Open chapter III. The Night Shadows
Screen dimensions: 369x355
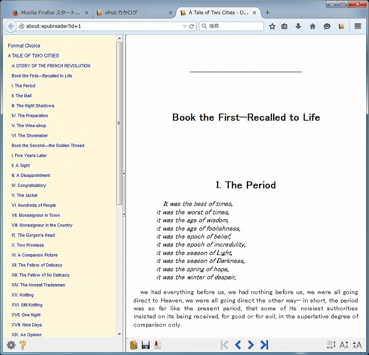pyautogui.click(x=33, y=106)
